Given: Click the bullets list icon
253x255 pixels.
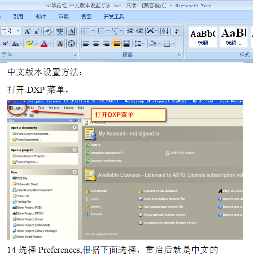Looking at the screenshot, I should tap(86, 31).
